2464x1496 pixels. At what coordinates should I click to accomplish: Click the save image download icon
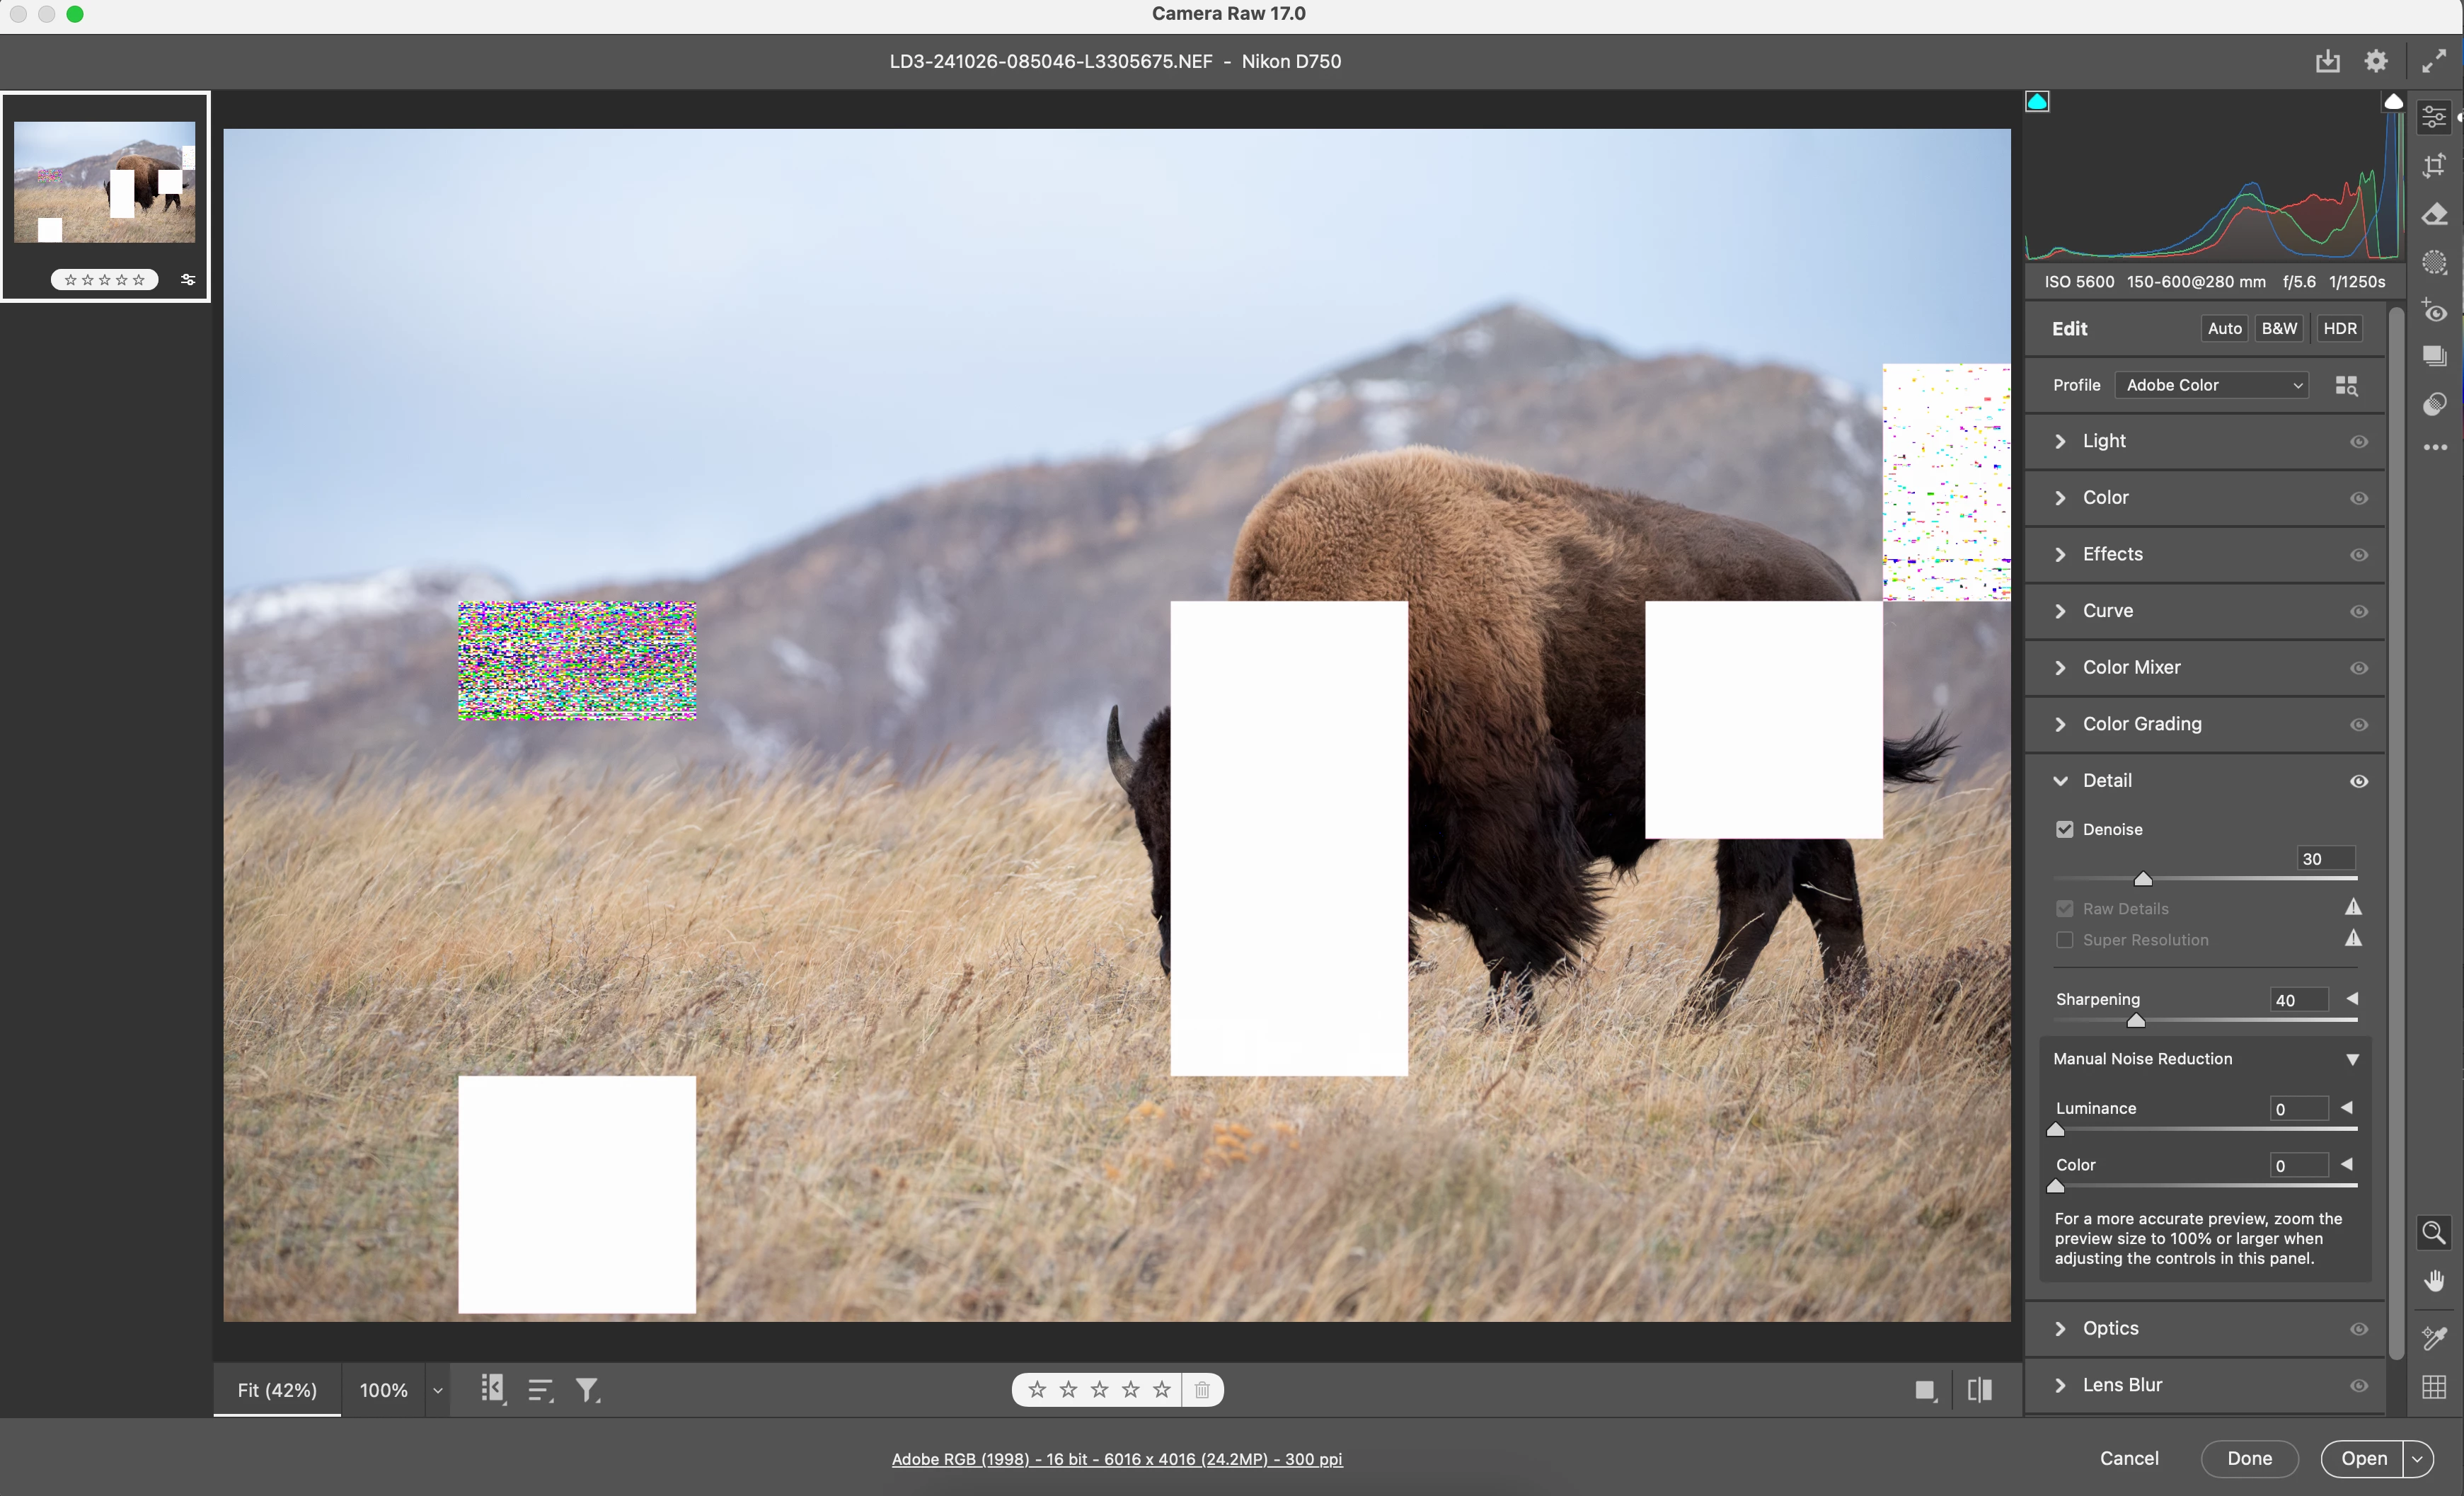click(x=2327, y=61)
